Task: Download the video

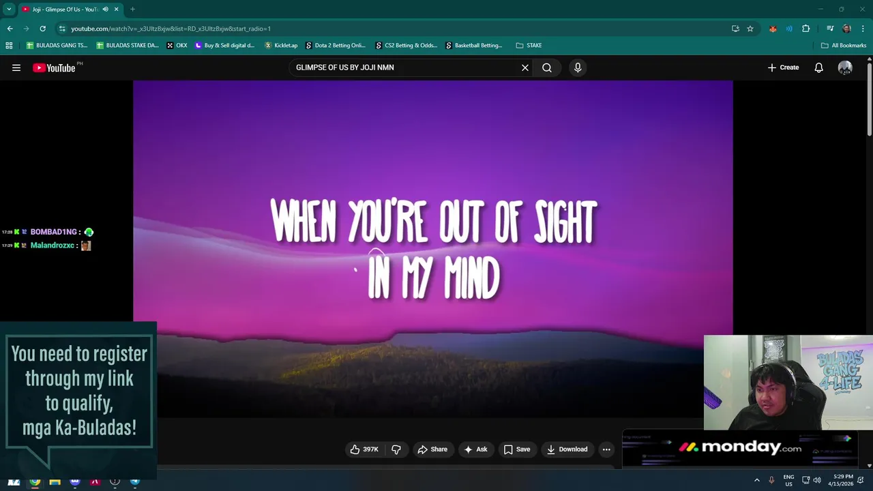Action: pyautogui.click(x=567, y=449)
